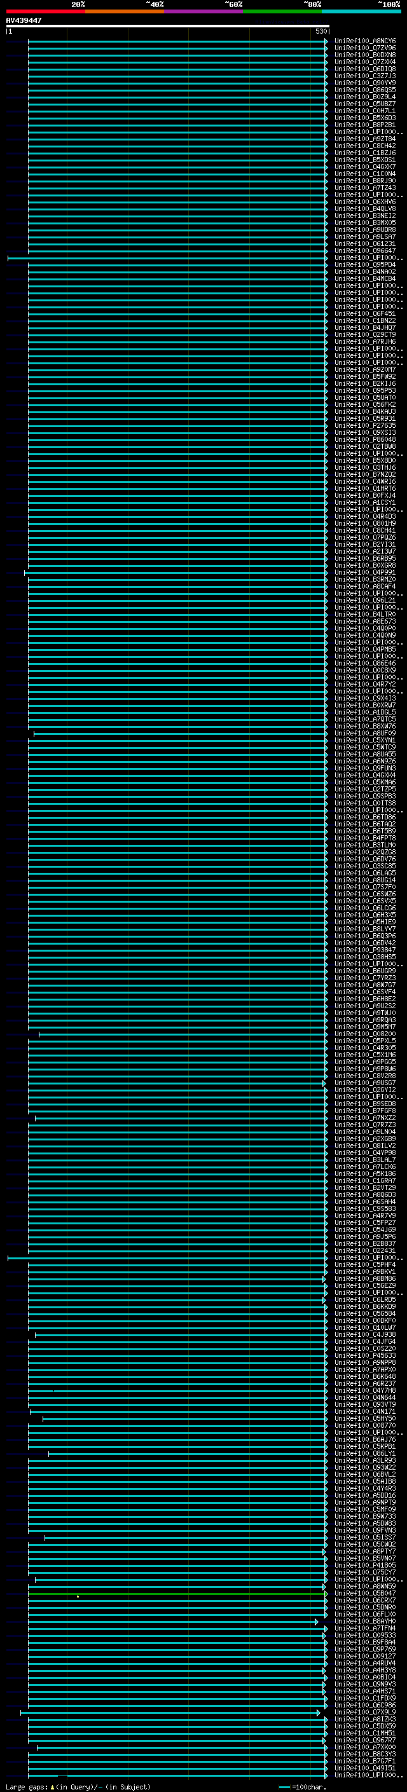Select the UniRef100_Q9FUN3 label
The height and width of the screenshot is (1792, 407).
coord(365,769)
